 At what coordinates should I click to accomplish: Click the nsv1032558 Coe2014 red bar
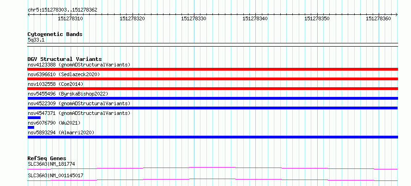coord(212,89)
